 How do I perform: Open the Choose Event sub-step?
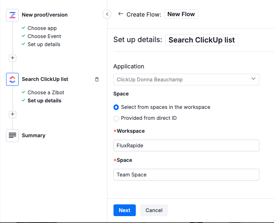click(x=44, y=36)
